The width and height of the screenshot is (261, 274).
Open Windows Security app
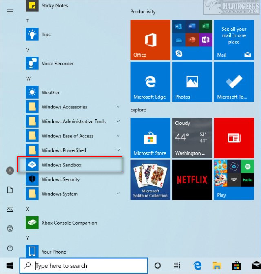[x=73, y=179]
